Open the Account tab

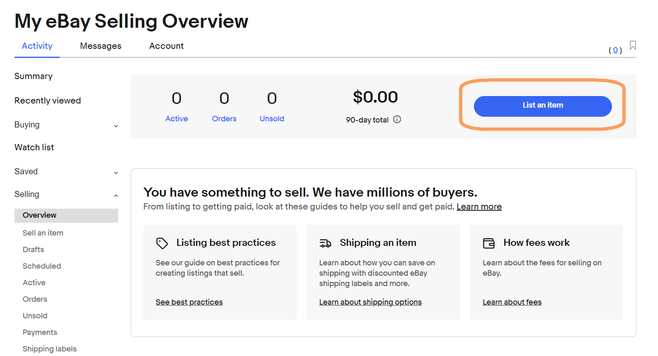[166, 46]
